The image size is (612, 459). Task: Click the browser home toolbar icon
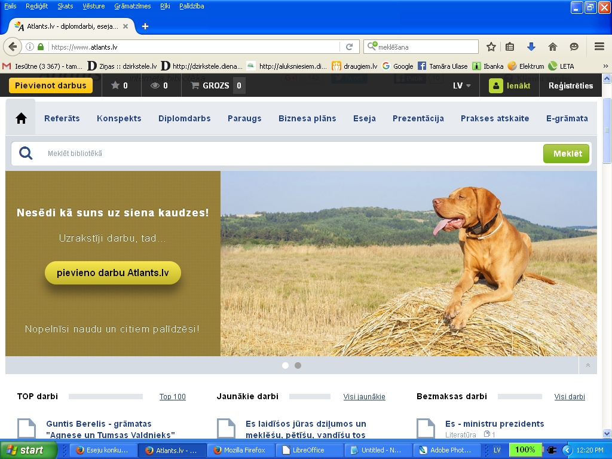[x=552, y=47]
